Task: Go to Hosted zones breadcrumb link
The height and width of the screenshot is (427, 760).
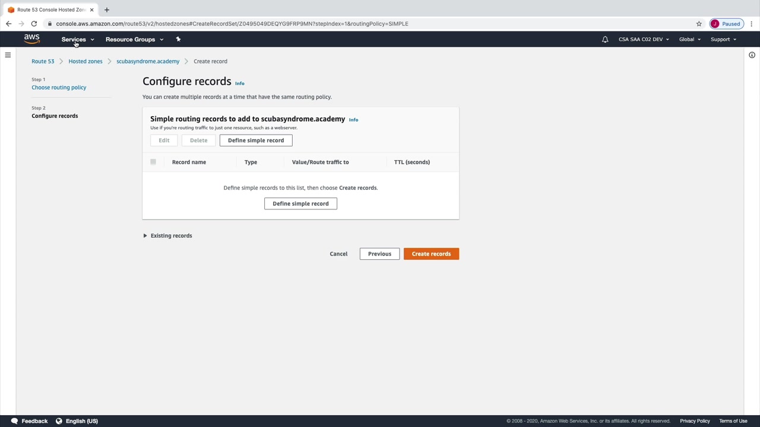Action: click(x=85, y=61)
